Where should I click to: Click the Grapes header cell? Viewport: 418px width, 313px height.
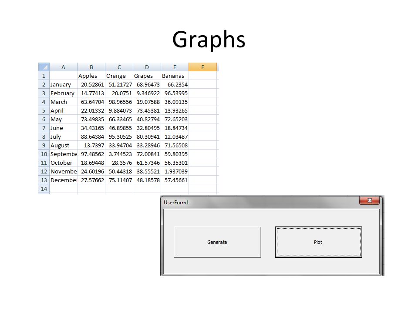pos(147,76)
